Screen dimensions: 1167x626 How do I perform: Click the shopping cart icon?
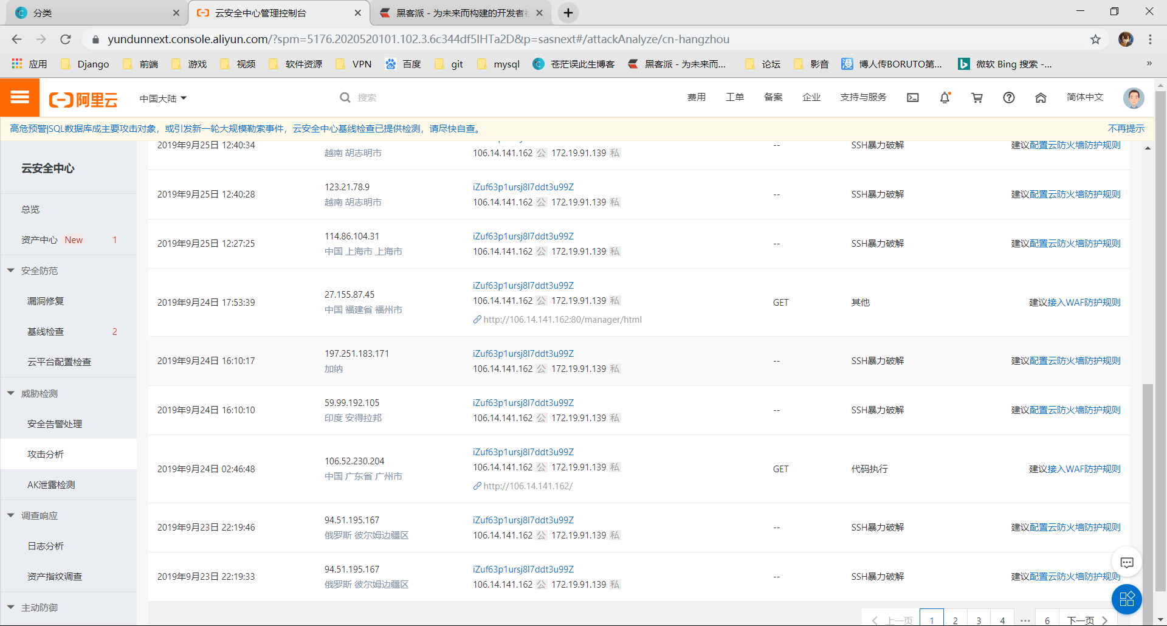pos(977,98)
